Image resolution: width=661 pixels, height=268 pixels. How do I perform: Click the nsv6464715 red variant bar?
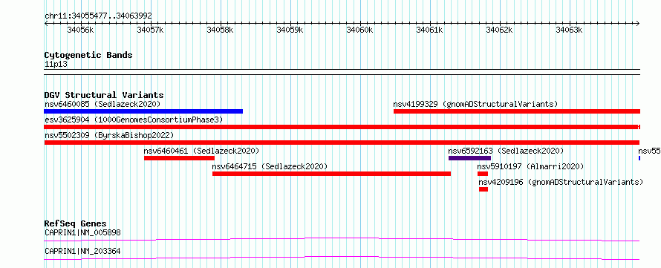(x=332, y=174)
